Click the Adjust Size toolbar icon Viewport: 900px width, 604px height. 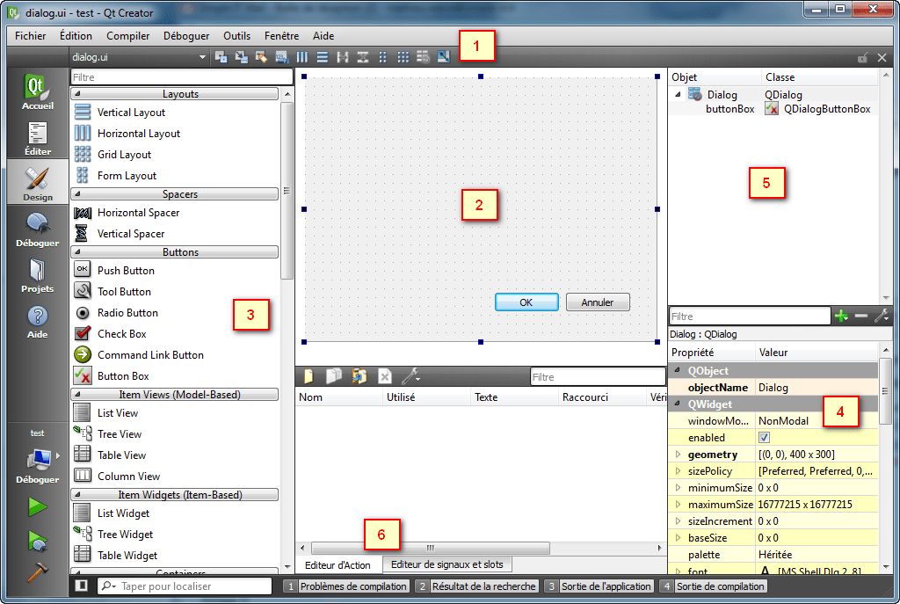coord(444,57)
